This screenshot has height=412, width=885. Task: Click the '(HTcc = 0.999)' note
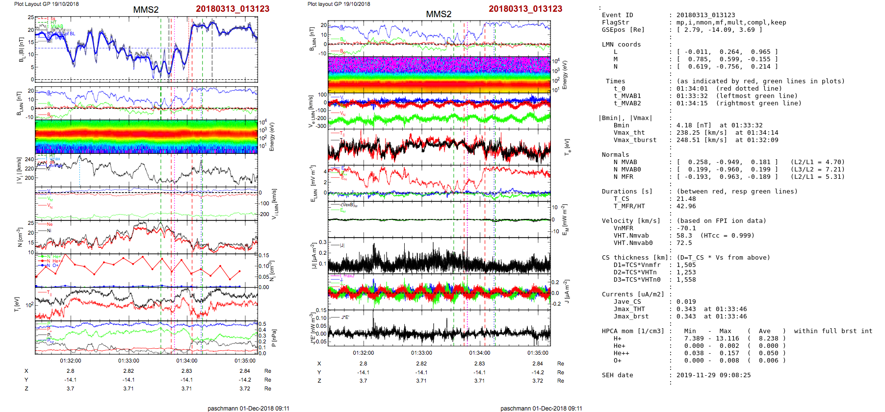(x=728, y=236)
